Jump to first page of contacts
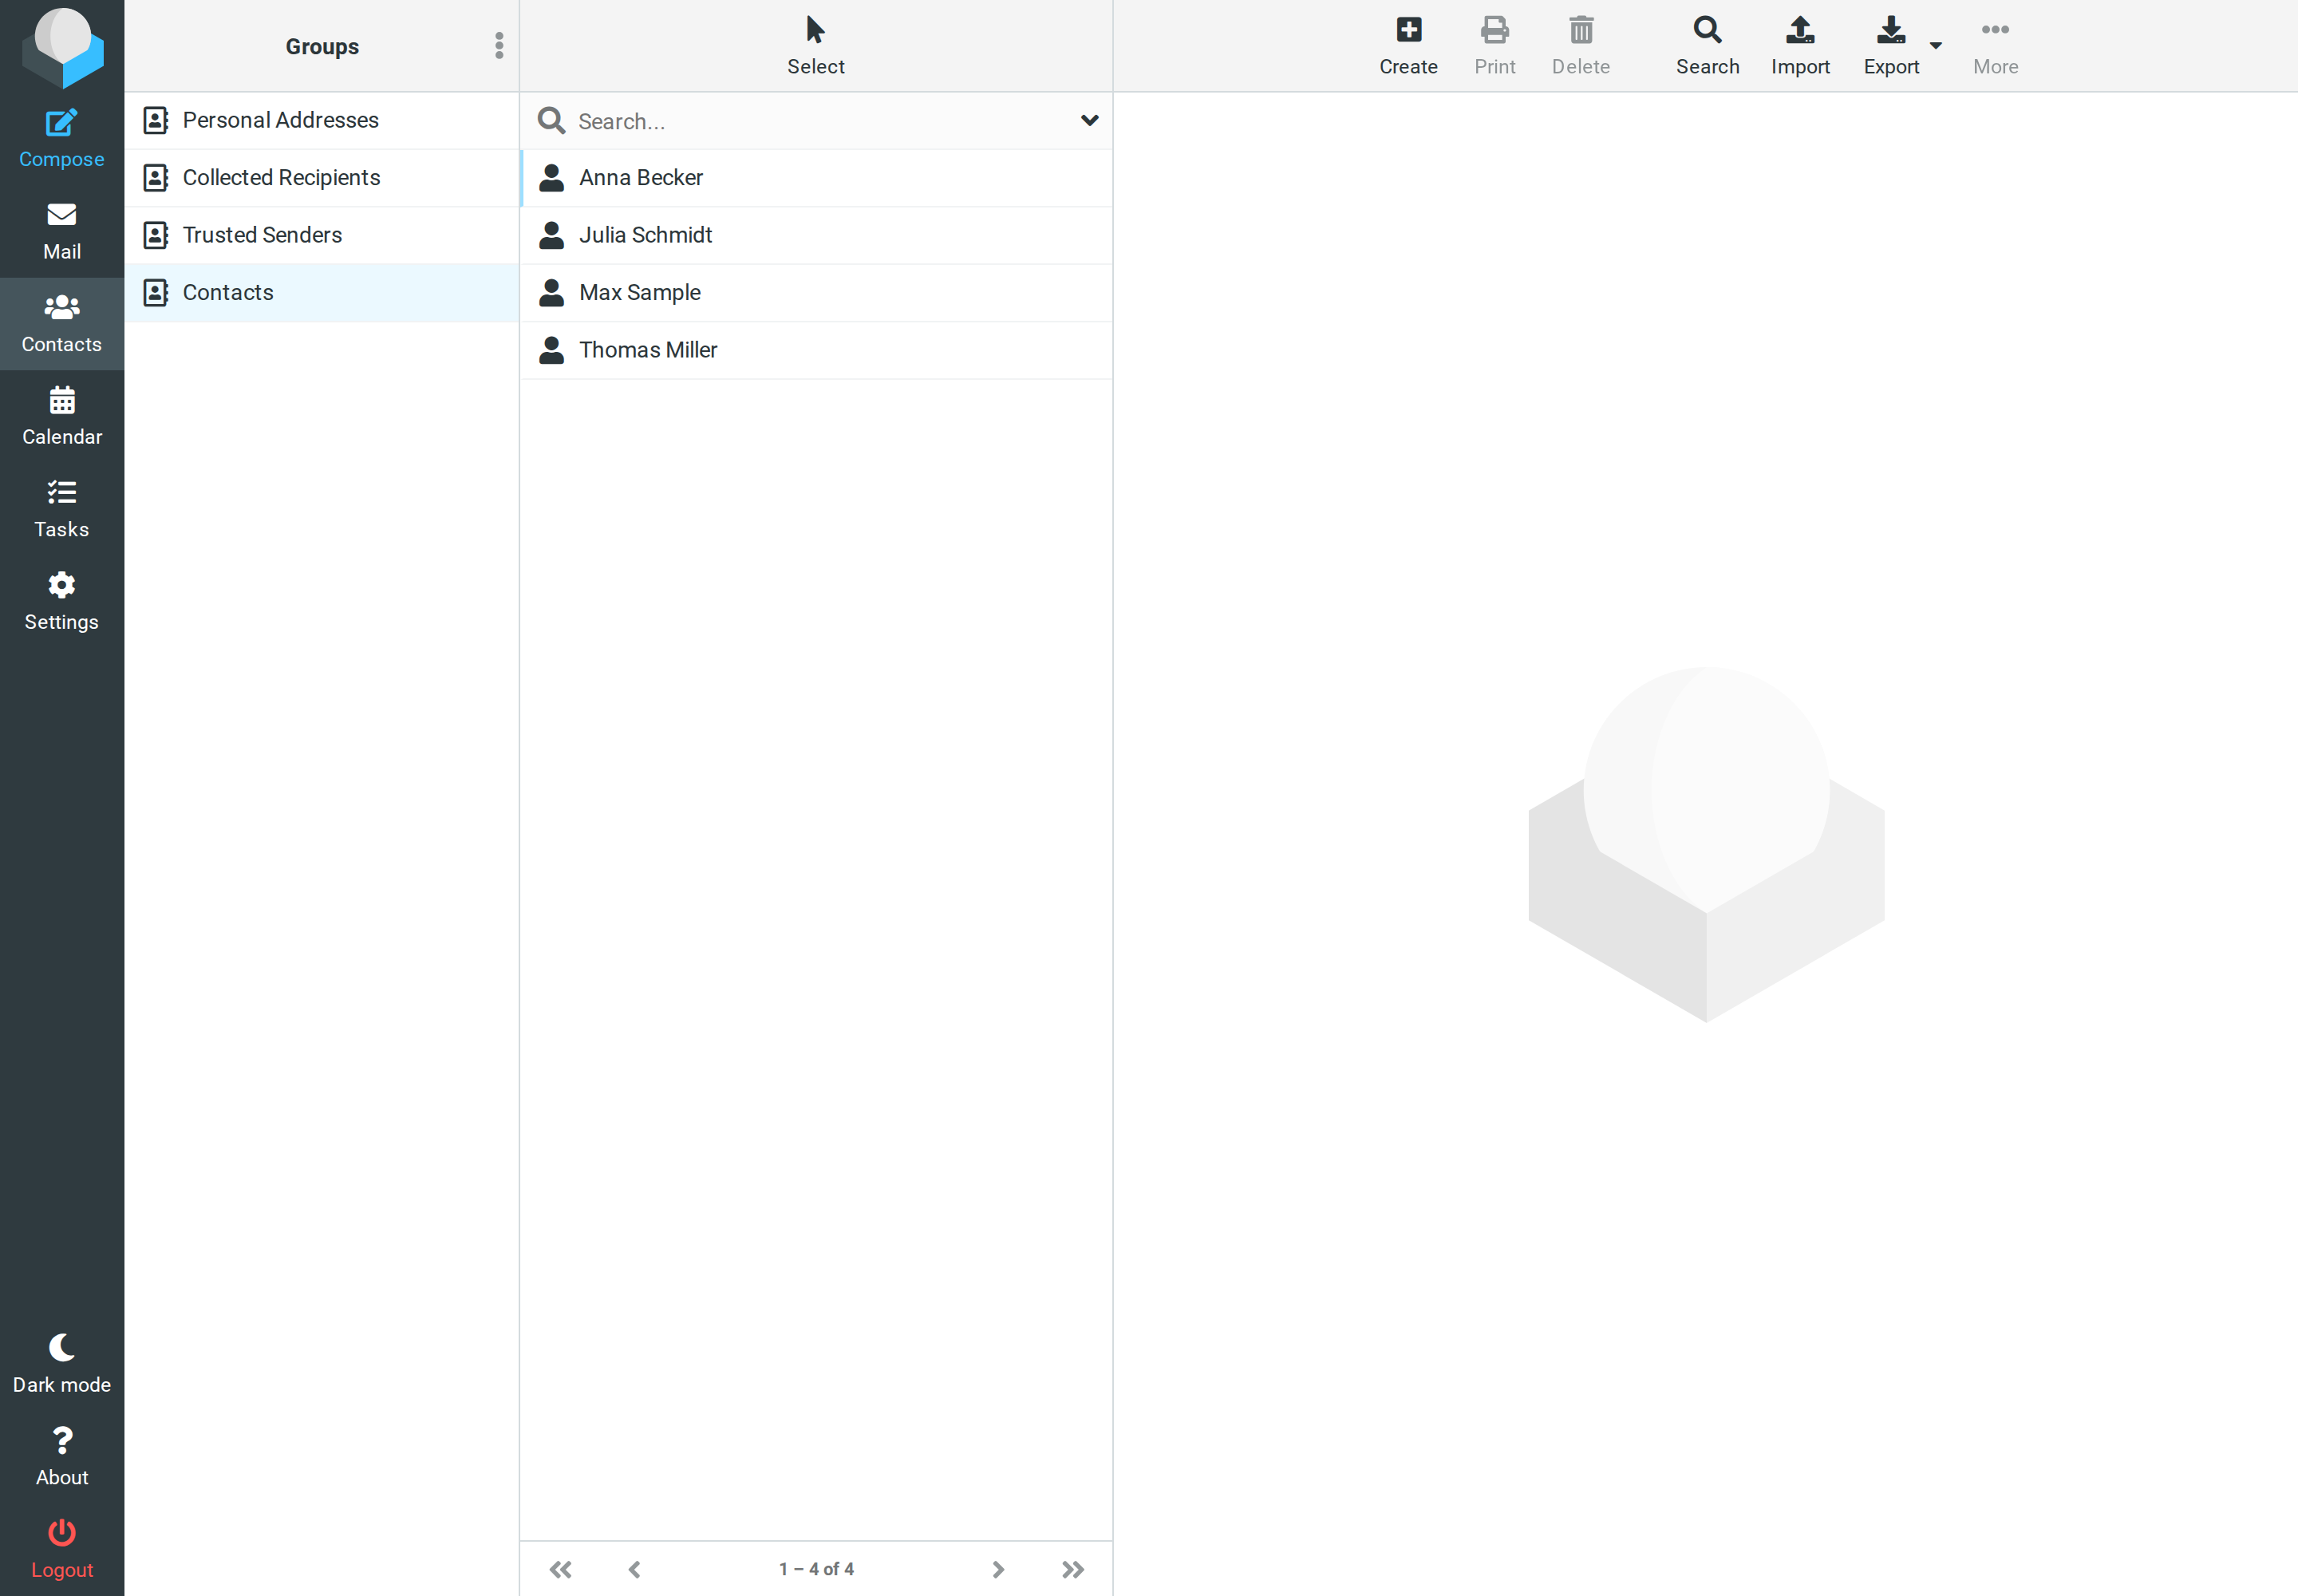2298x1596 pixels. point(560,1569)
